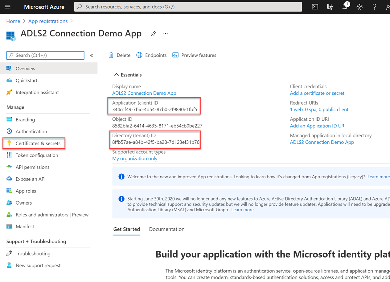Click Add a certificate or secret link

(317, 93)
